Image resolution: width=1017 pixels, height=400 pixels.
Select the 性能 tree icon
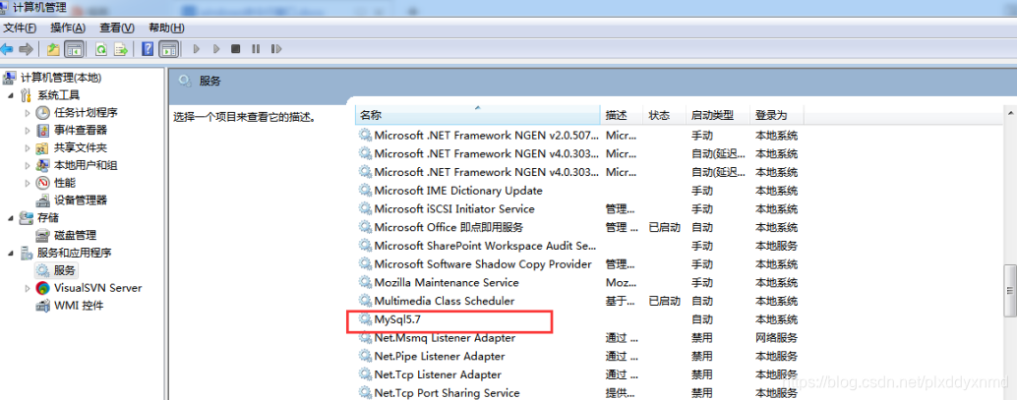(43, 183)
